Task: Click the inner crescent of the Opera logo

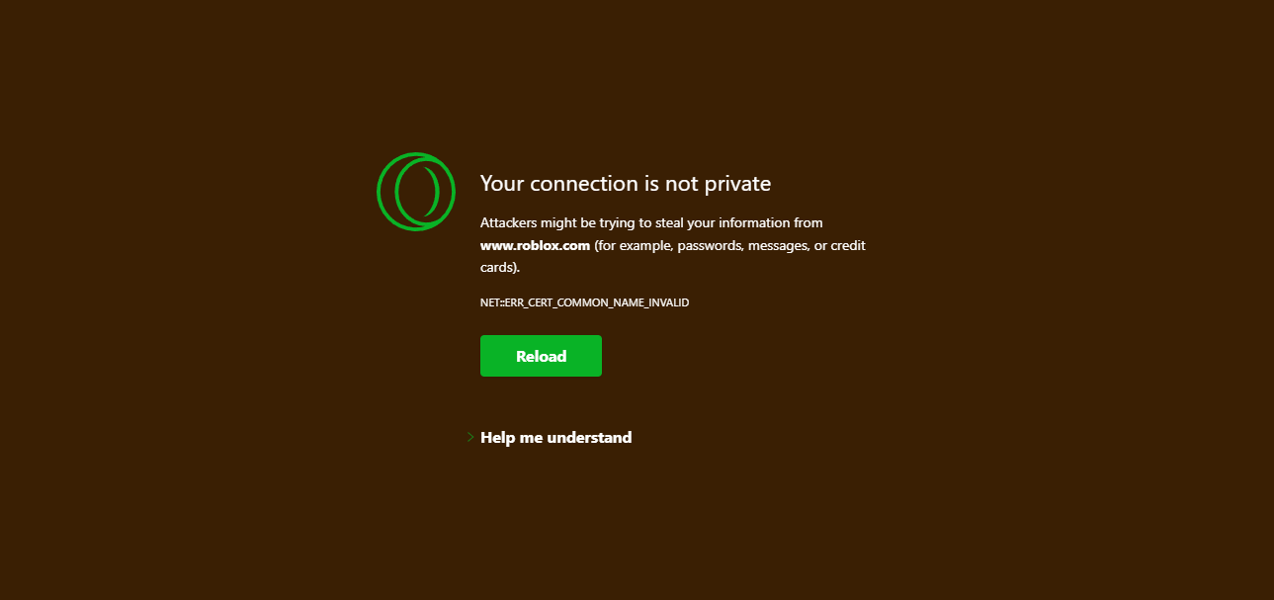Action: pyautogui.click(x=424, y=192)
